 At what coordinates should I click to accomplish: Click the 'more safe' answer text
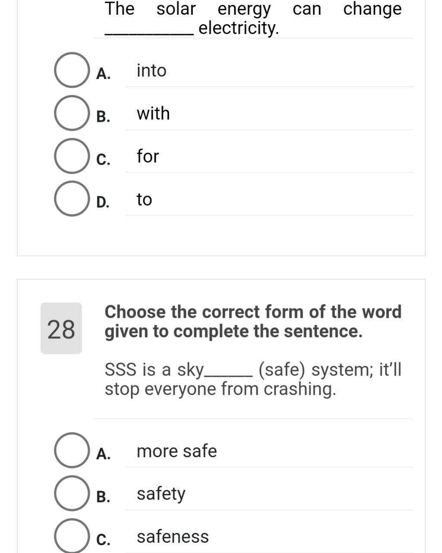(x=177, y=451)
